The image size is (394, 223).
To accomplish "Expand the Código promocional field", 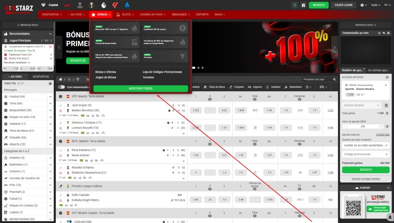I will (366, 154).
